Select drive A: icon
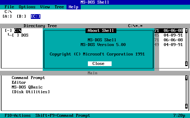This screenshot has width=190, height=118. tap(7, 16)
